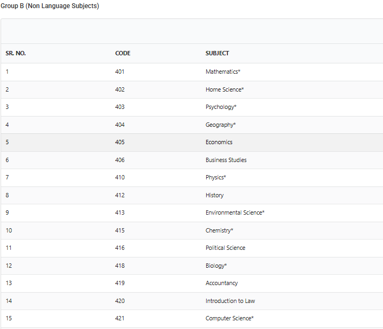
Task: Click the SUBJECT column header
Action: click(217, 53)
